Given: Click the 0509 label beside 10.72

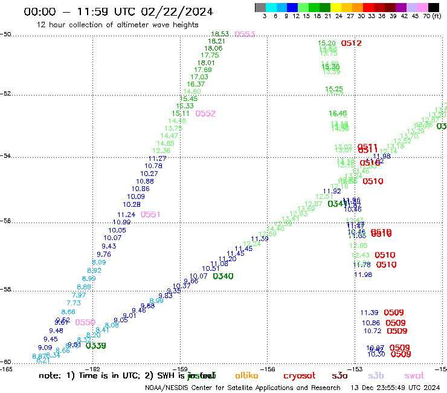Looking at the screenshot, I should pyautogui.click(x=397, y=331).
